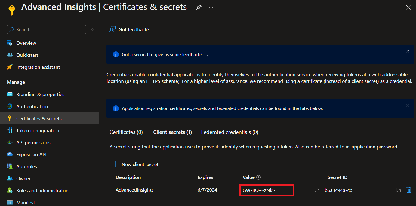Switch to Federated credentials tab
Screen dimensions: 416x206
(x=230, y=132)
